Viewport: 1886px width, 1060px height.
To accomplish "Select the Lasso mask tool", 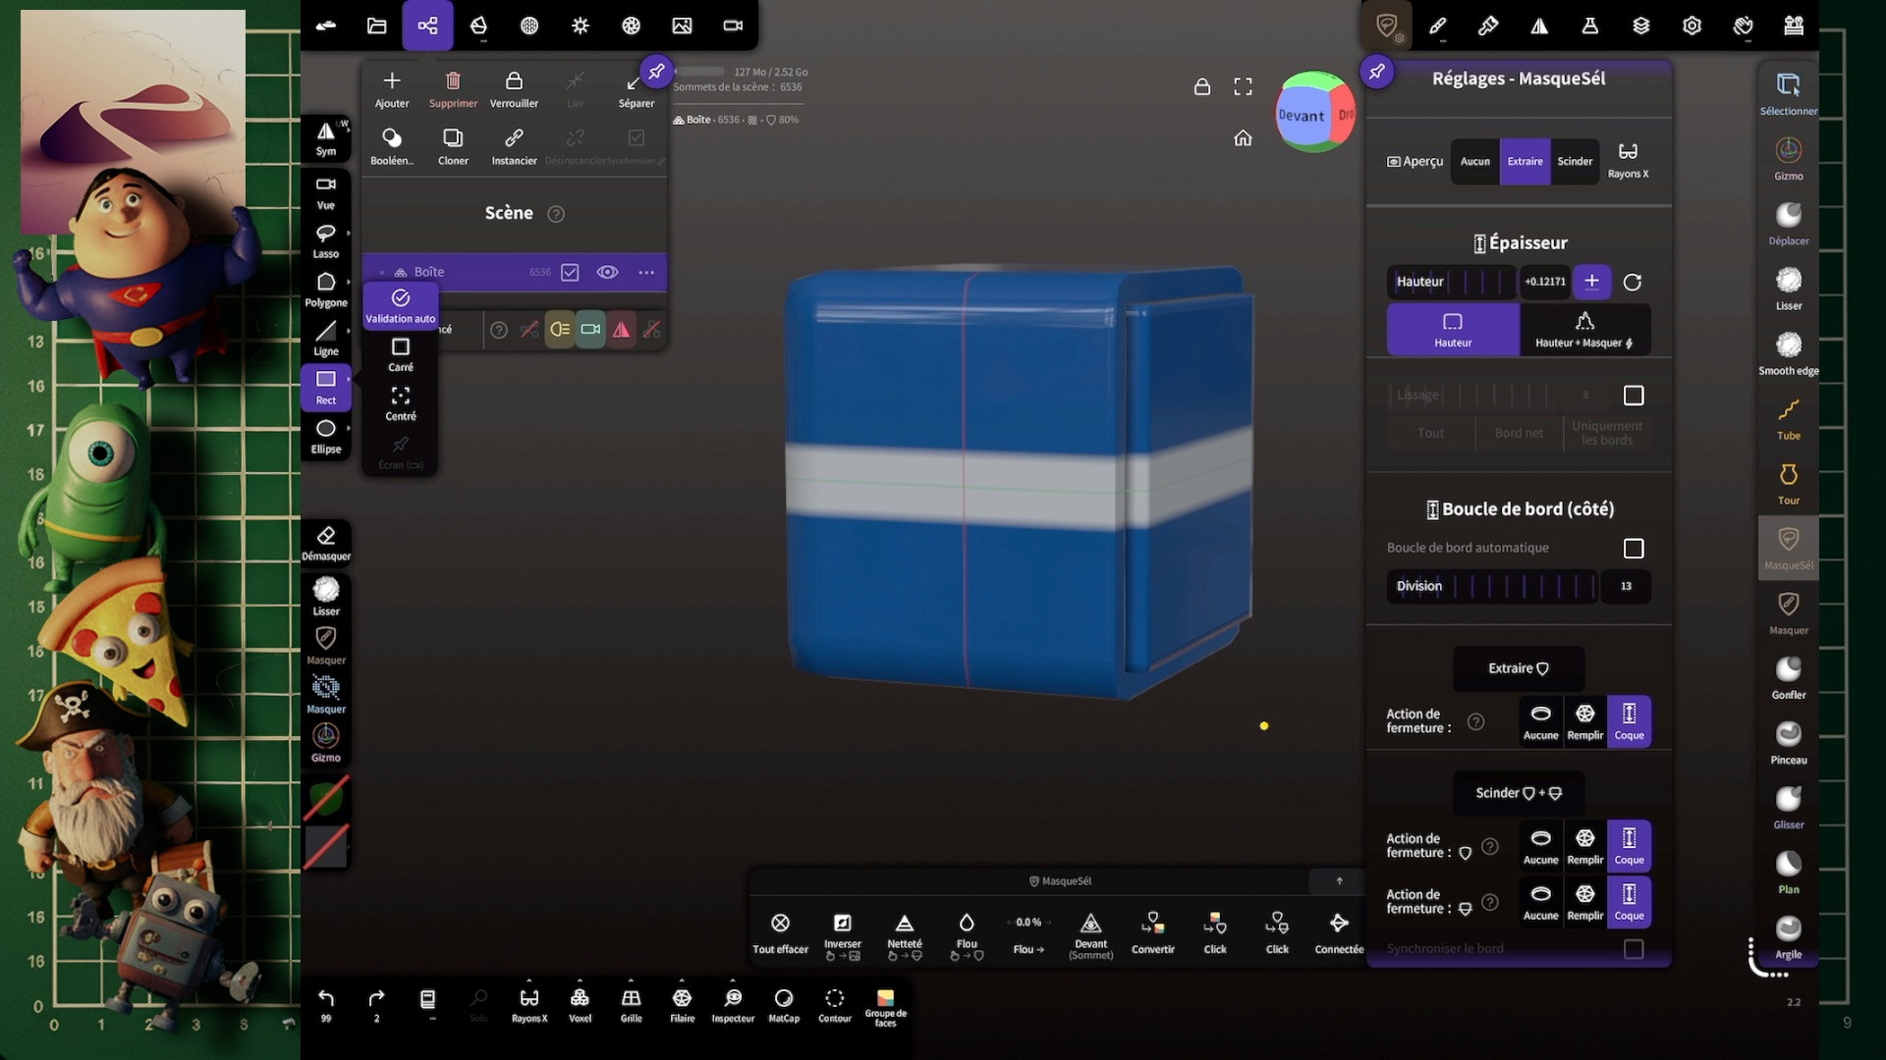I will coord(325,239).
